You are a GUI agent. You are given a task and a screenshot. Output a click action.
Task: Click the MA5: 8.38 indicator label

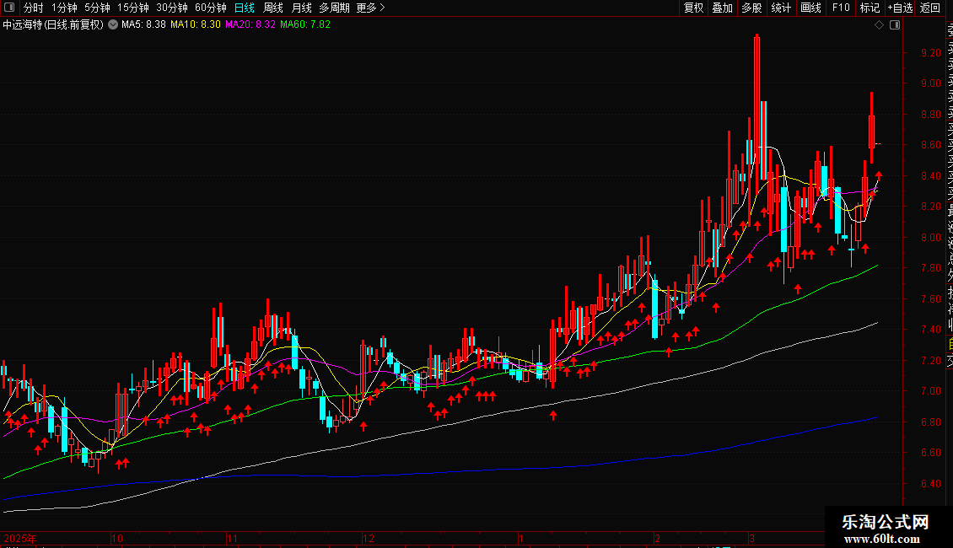(x=143, y=25)
